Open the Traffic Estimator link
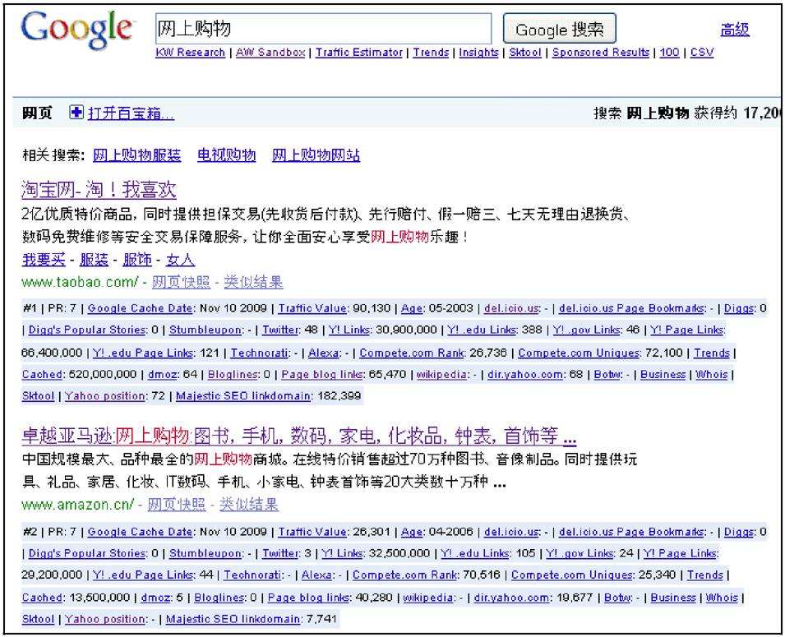The image size is (785, 637). click(359, 53)
